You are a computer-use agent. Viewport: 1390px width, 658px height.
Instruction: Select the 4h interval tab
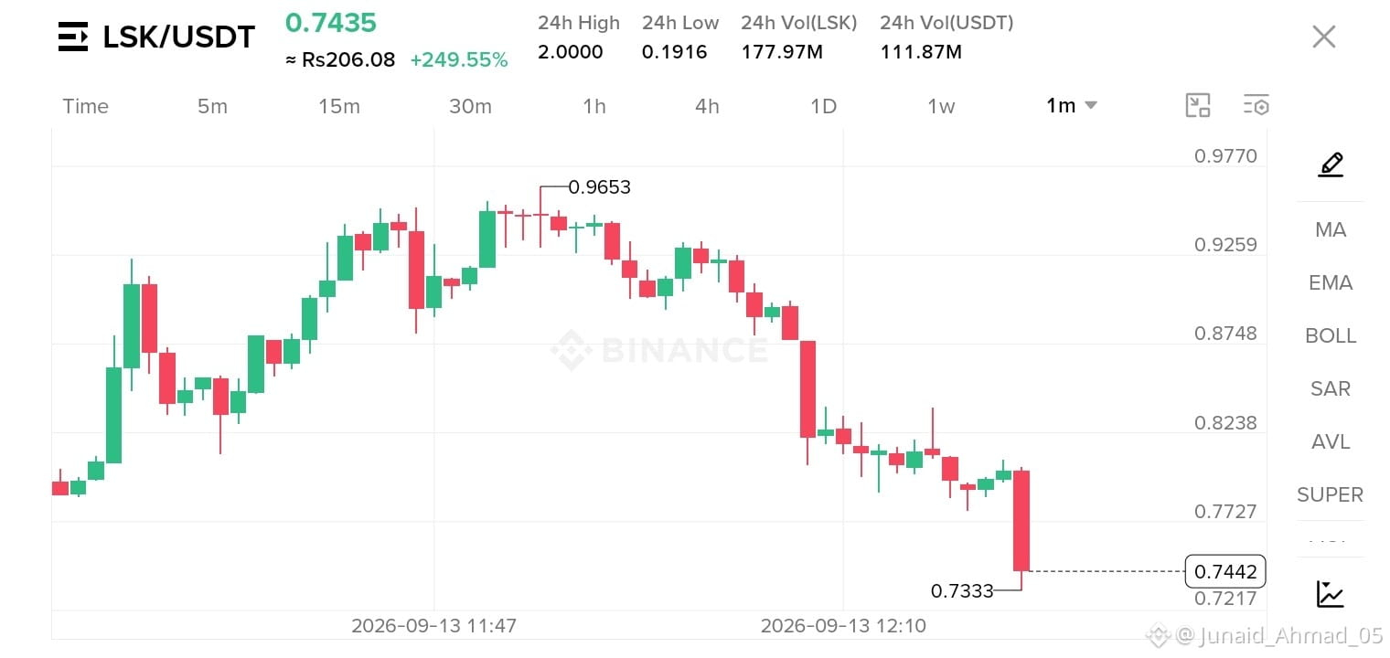coord(707,106)
